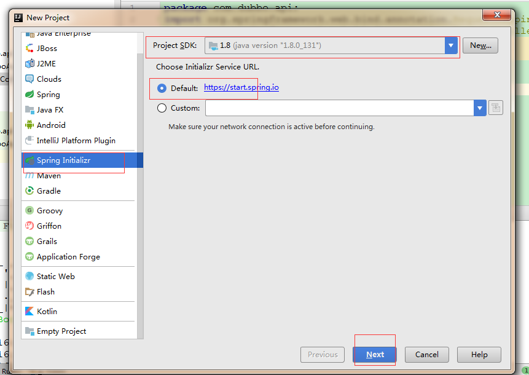Click the J2ME icon in list
Image resolution: width=529 pixels, height=375 pixels.
(x=29, y=63)
